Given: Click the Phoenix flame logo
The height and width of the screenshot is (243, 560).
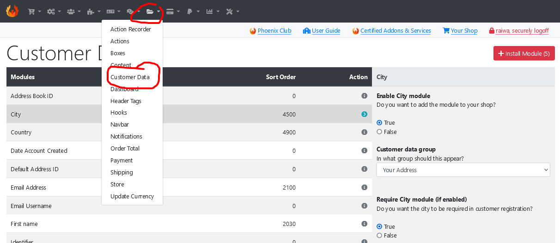Looking at the screenshot, I should point(12,11).
